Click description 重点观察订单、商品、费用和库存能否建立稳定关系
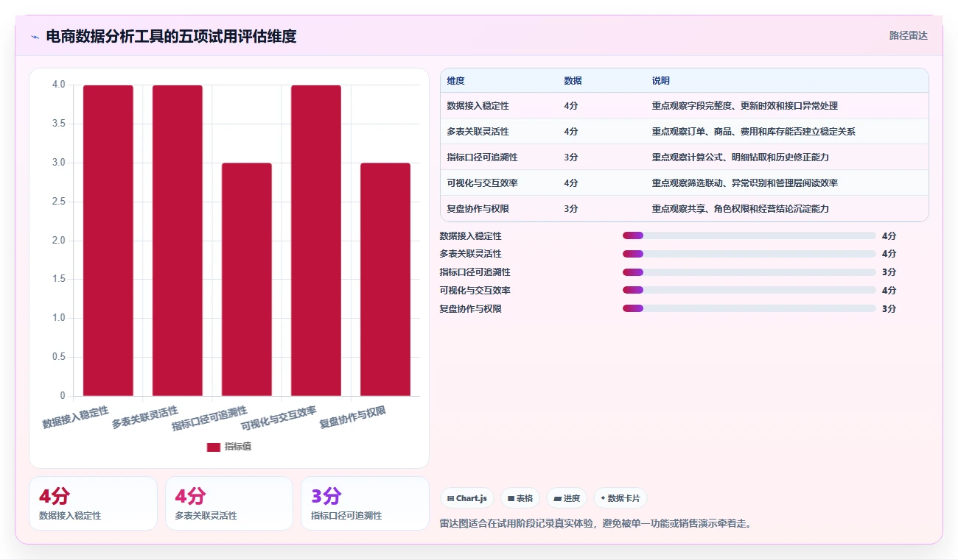958x560 pixels. [753, 131]
